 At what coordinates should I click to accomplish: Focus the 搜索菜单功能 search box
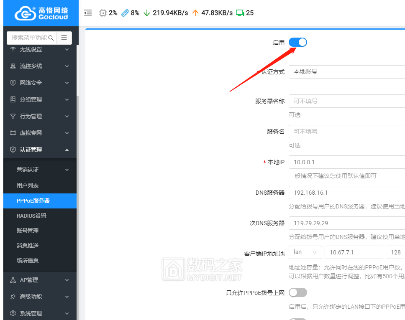coord(29,38)
